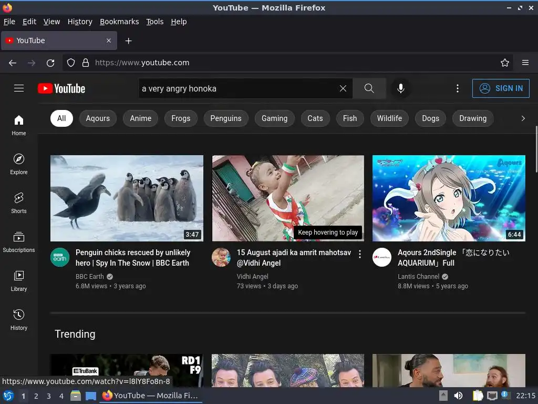Select the Drawing filter chip
This screenshot has width=538, height=404.
pyautogui.click(x=473, y=118)
